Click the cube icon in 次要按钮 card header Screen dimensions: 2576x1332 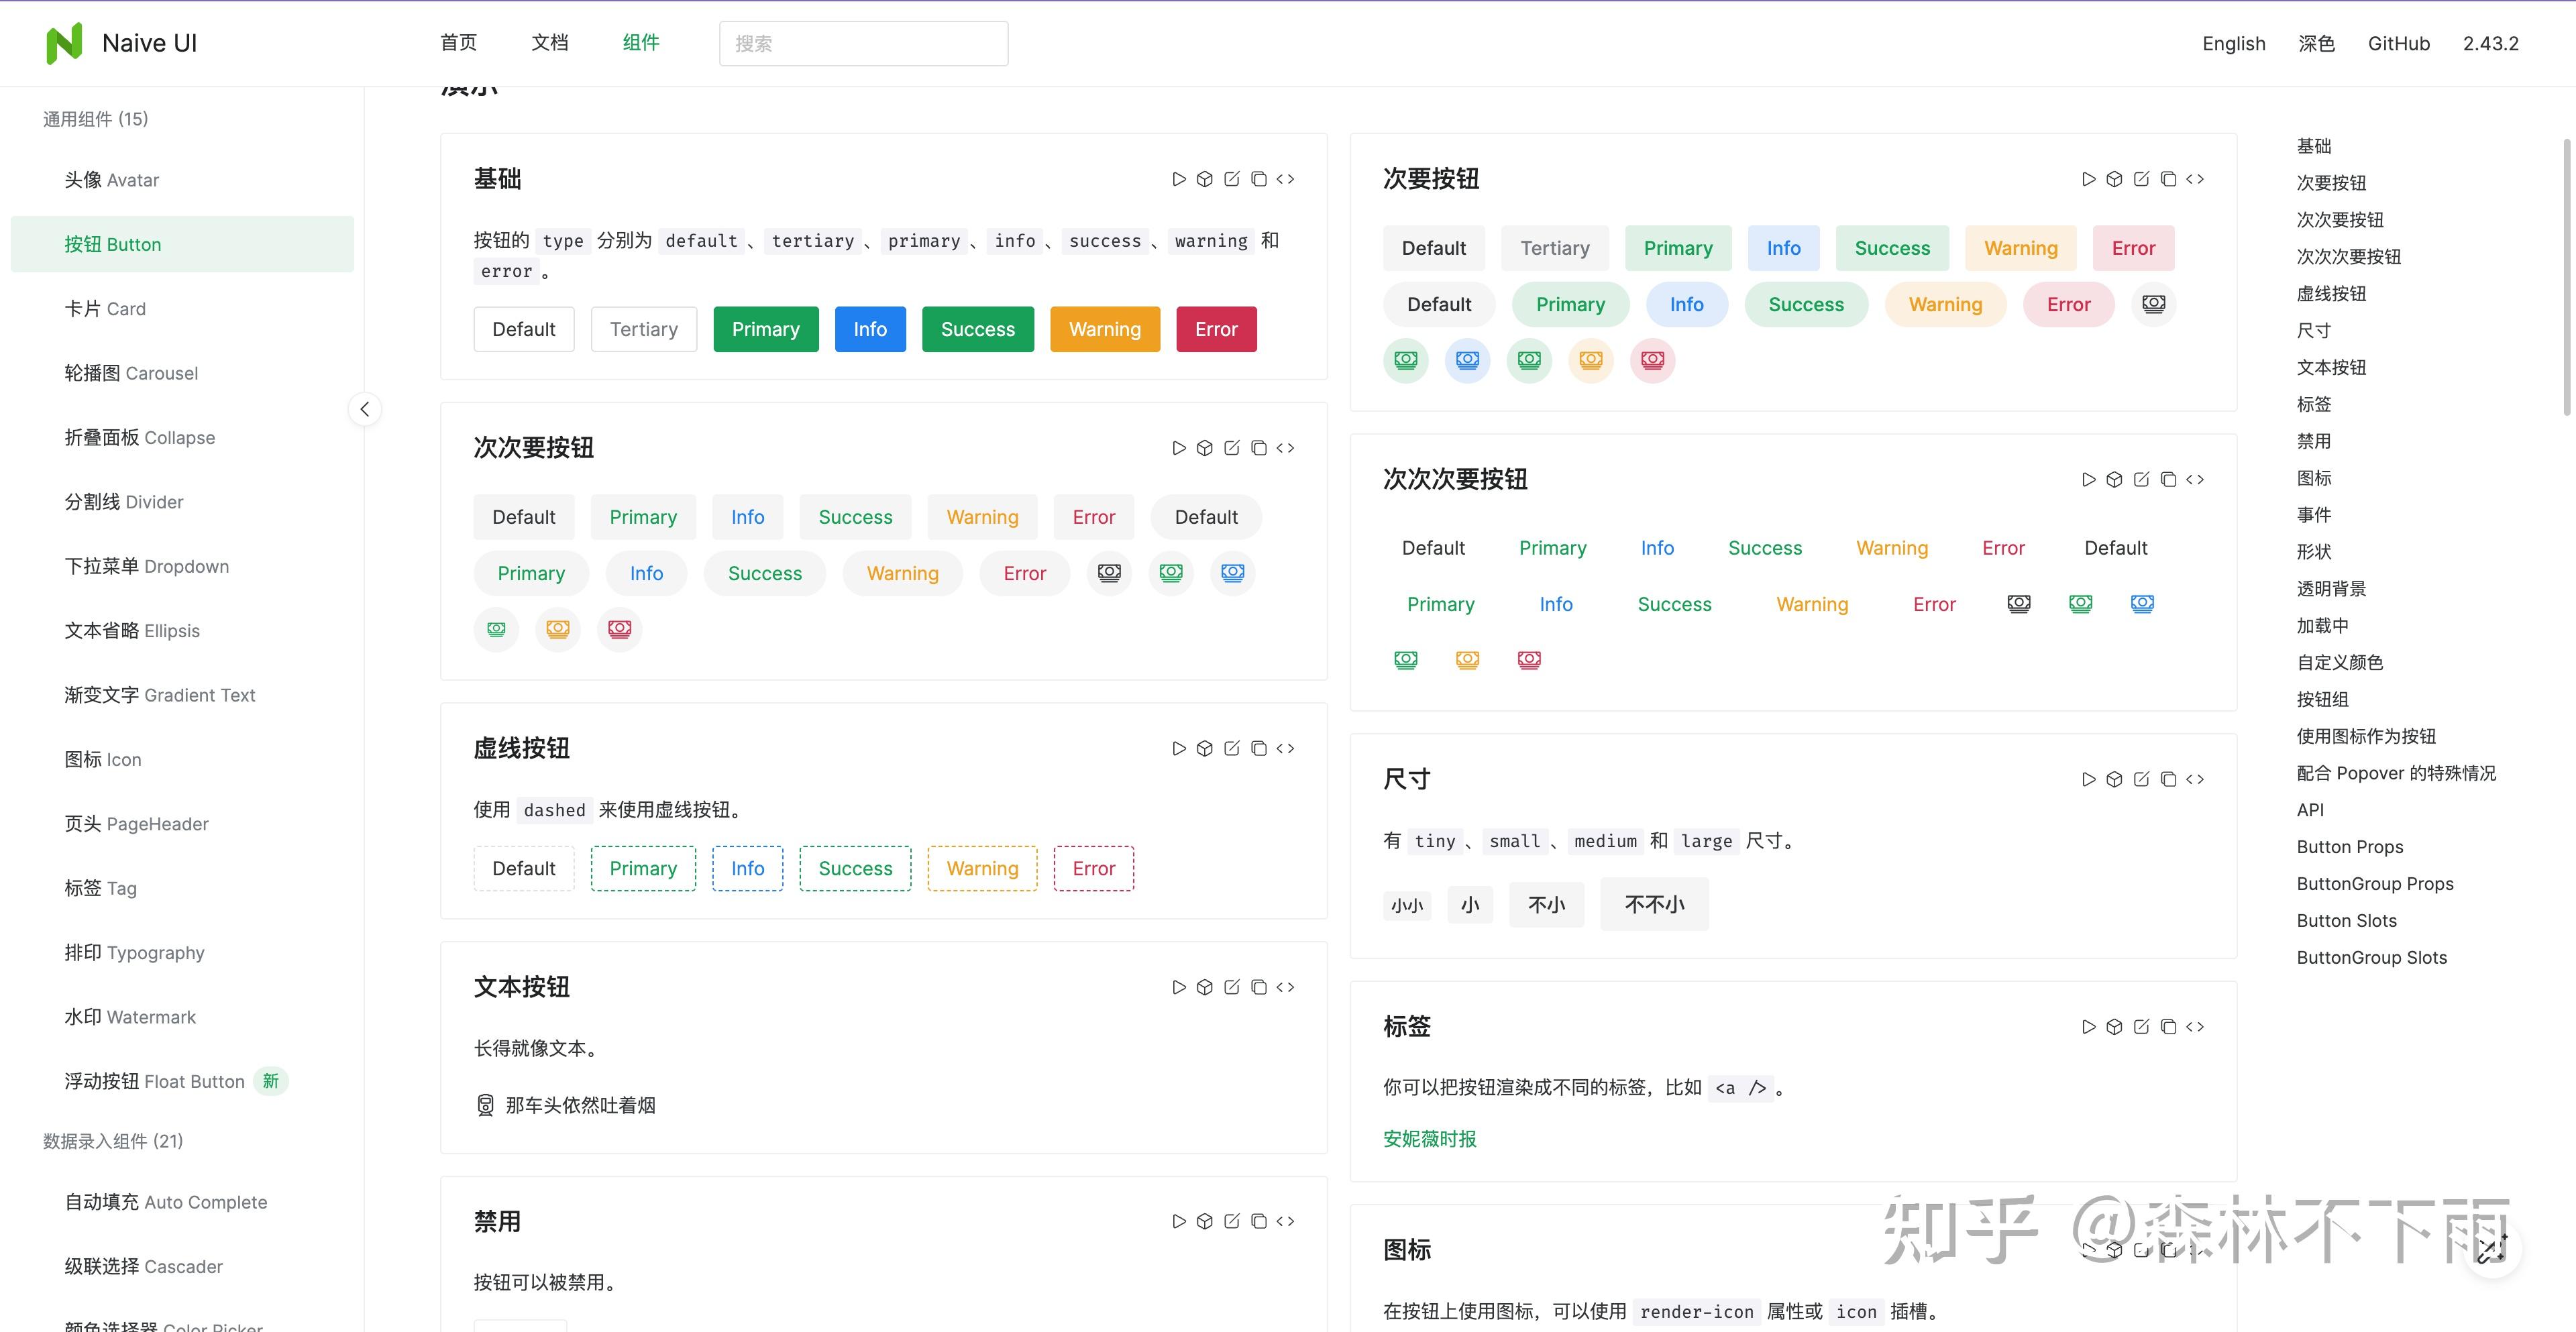pyautogui.click(x=2114, y=179)
